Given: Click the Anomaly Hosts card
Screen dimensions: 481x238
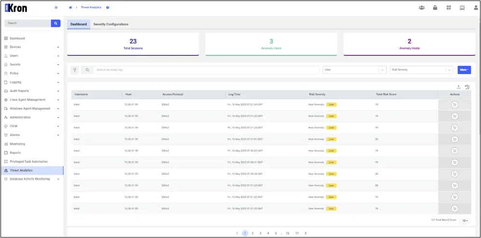Looking at the screenshot, I should [x=409, y=44].
